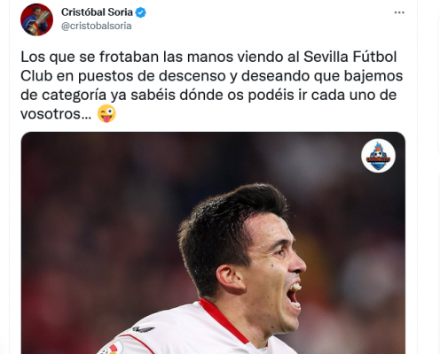
Task: Click the red collar of the jersey
Action: 222,320
